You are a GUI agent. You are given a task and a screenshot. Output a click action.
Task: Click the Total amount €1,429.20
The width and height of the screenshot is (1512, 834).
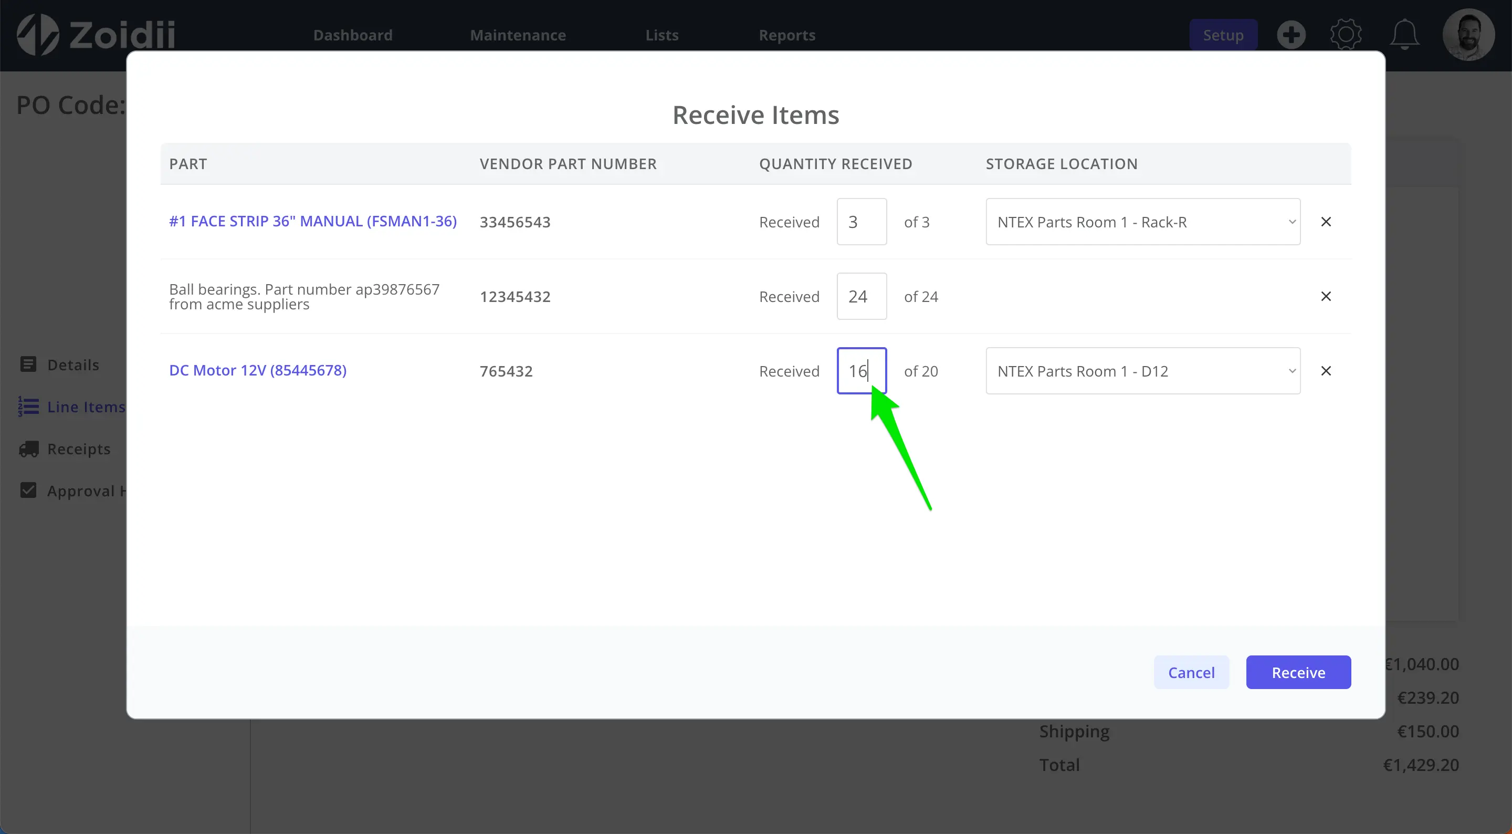pyautogui.click(x=1421, y=765)
